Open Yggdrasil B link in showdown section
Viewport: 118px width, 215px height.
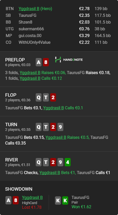(x=32, y=197)
